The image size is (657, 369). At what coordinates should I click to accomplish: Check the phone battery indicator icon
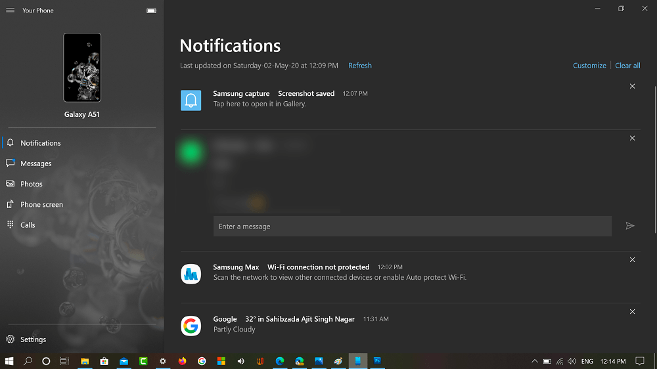[x=151, y=11]
